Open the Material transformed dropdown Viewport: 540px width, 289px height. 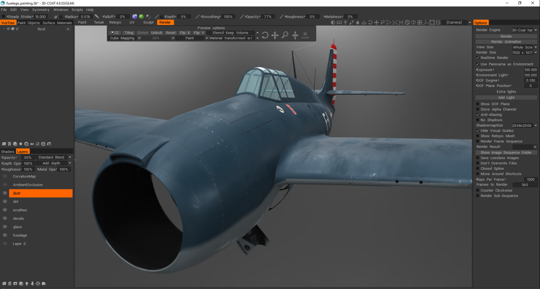(x=233, y=38)
